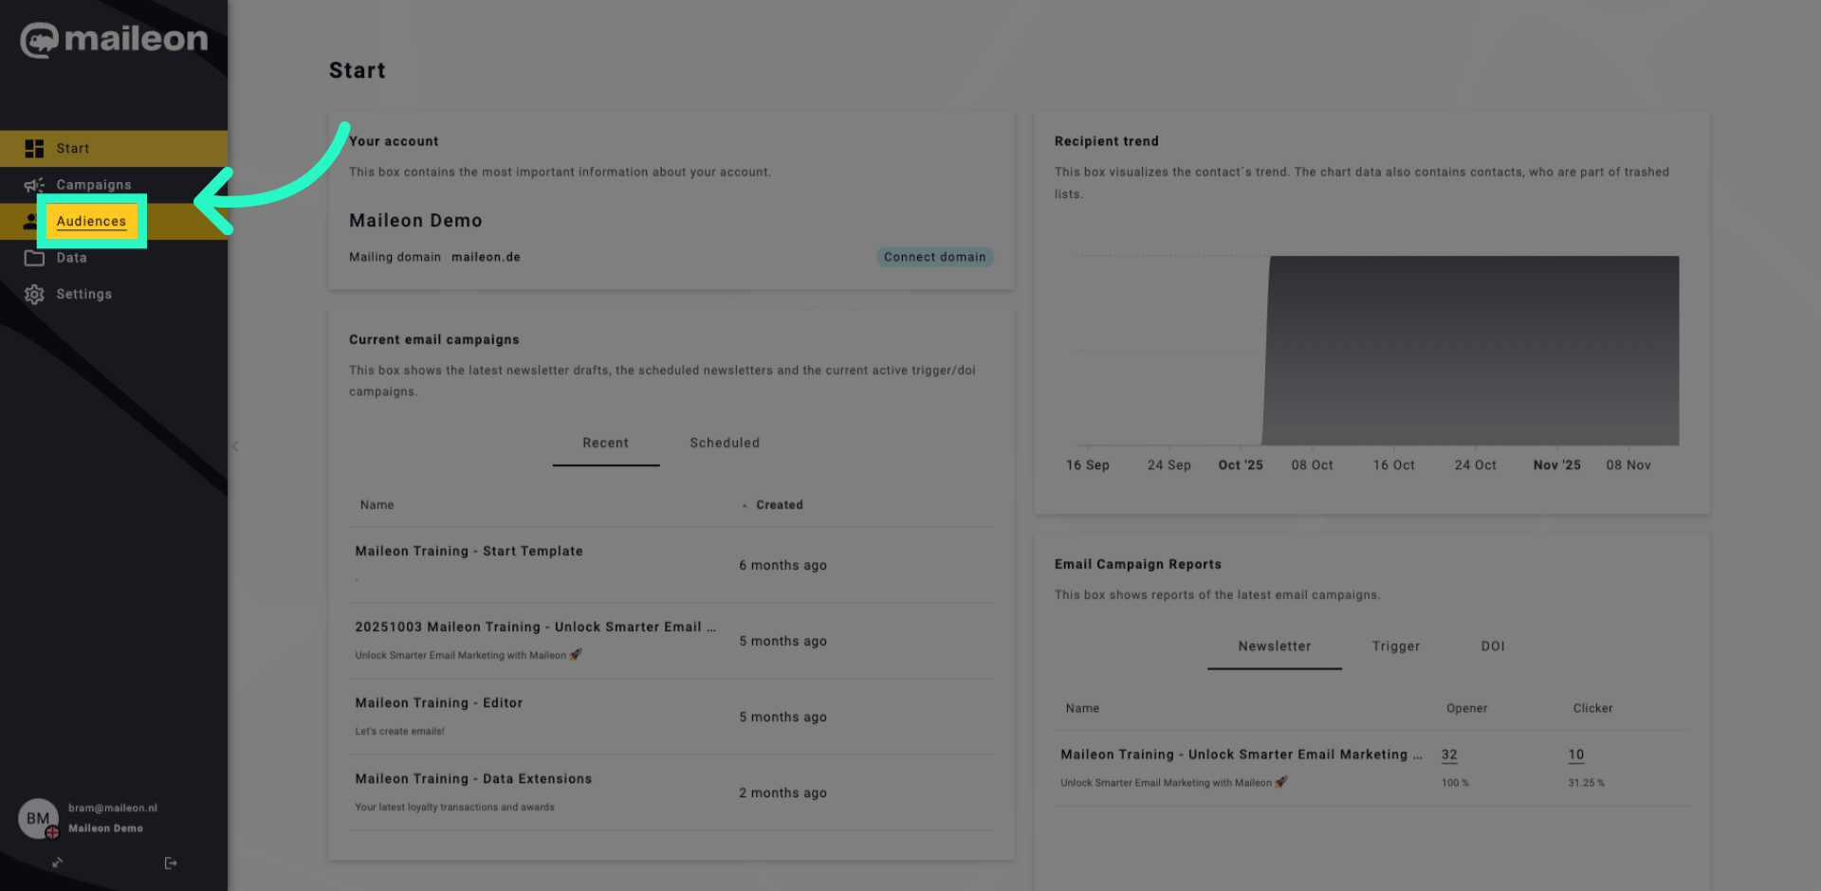The height and width of the screenshot is (891, 1821).
Task: Open Maileon Training - Editor campaign
Action: click(439, 702)
